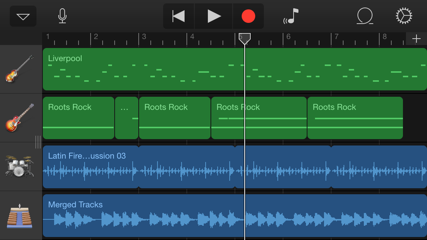Screen dimensions: 427x240
Task: Select the last Roots Rock region
Action: (355, 118)
